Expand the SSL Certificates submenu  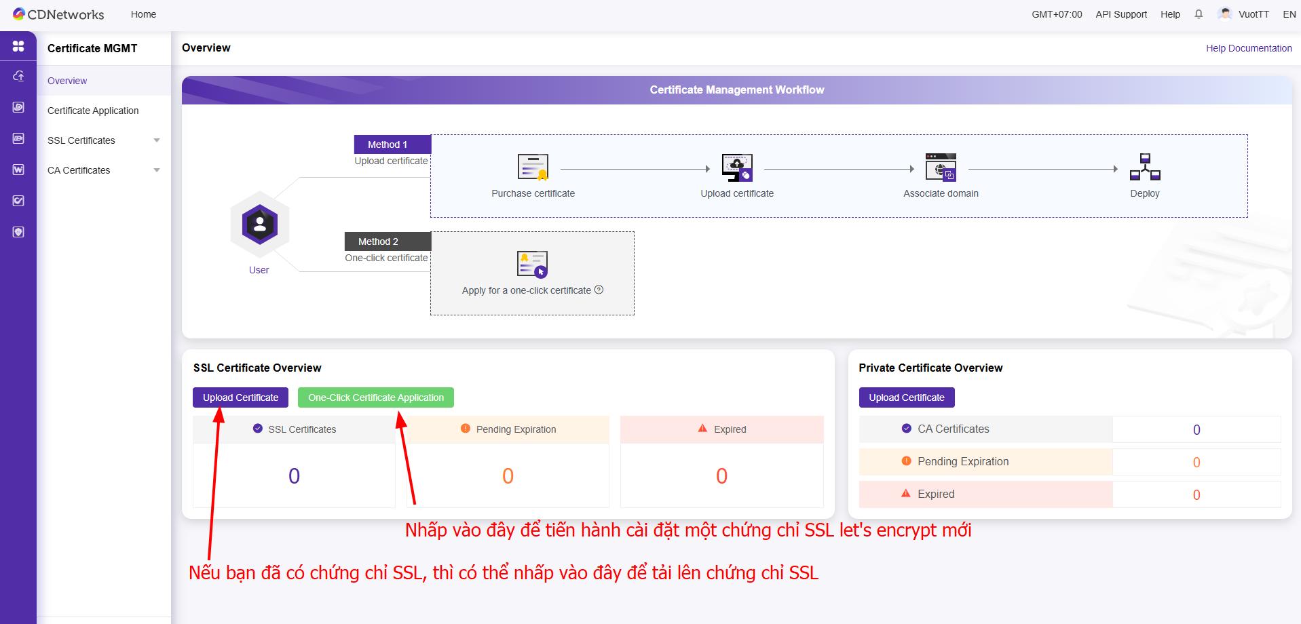click(157, 140)
